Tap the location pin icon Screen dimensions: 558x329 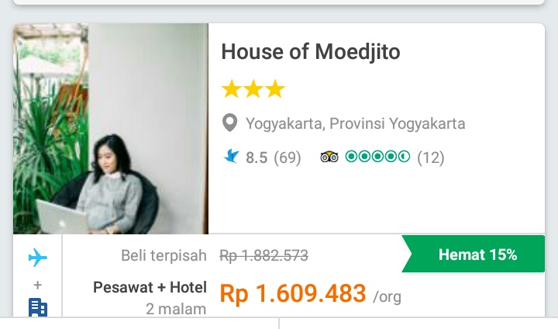tap(229, 123)
